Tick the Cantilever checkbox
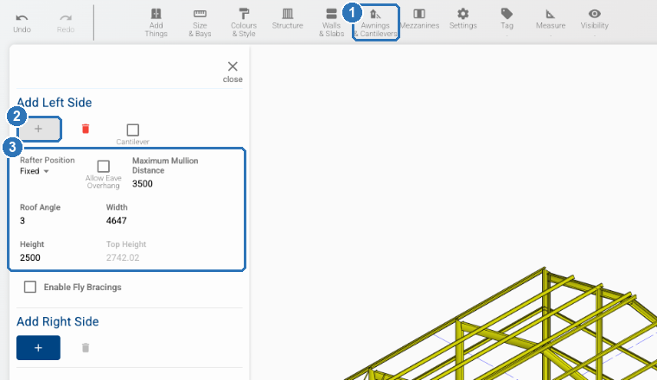 pos(133,130)
